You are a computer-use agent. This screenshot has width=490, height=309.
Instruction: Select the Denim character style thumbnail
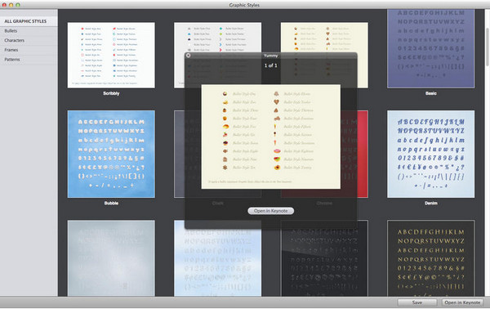430,154
